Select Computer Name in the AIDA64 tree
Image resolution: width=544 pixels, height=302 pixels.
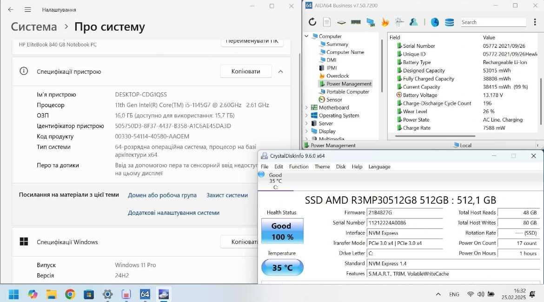coord(345,52)
